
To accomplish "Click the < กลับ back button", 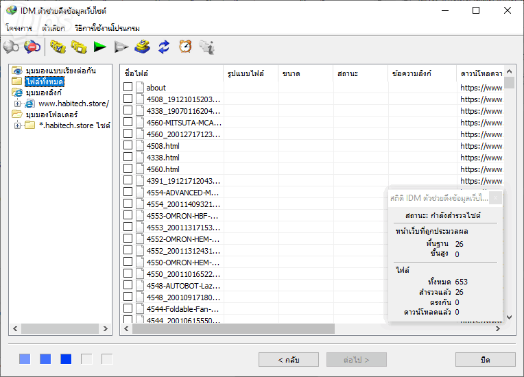I will coord(288,360).
